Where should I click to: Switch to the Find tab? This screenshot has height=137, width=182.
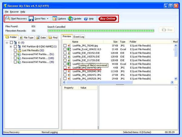click(53, 38)
